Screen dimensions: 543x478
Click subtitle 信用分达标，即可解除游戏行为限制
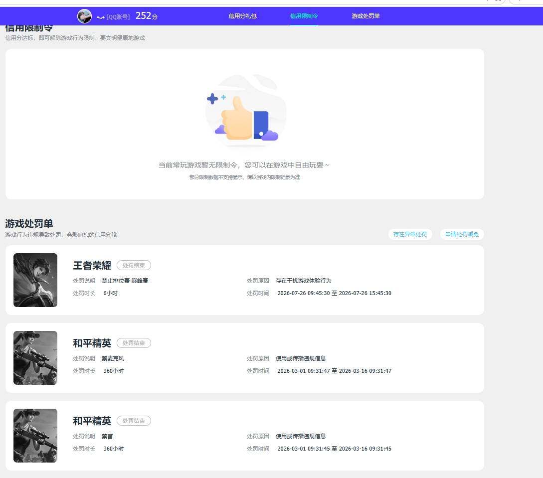[75, 38]
